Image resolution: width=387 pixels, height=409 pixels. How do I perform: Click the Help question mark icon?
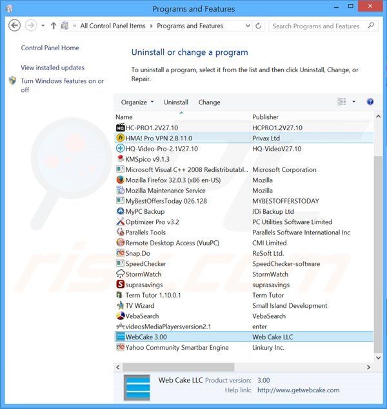click(x=370, y=102)
